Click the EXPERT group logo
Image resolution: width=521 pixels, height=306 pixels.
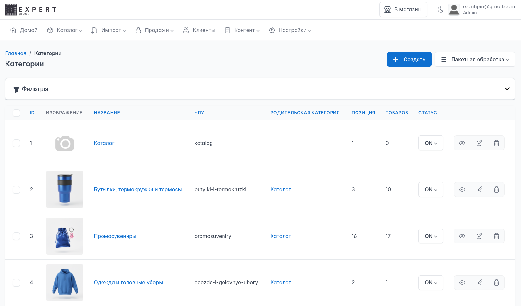pyautogui.click(x=31, y=10)
